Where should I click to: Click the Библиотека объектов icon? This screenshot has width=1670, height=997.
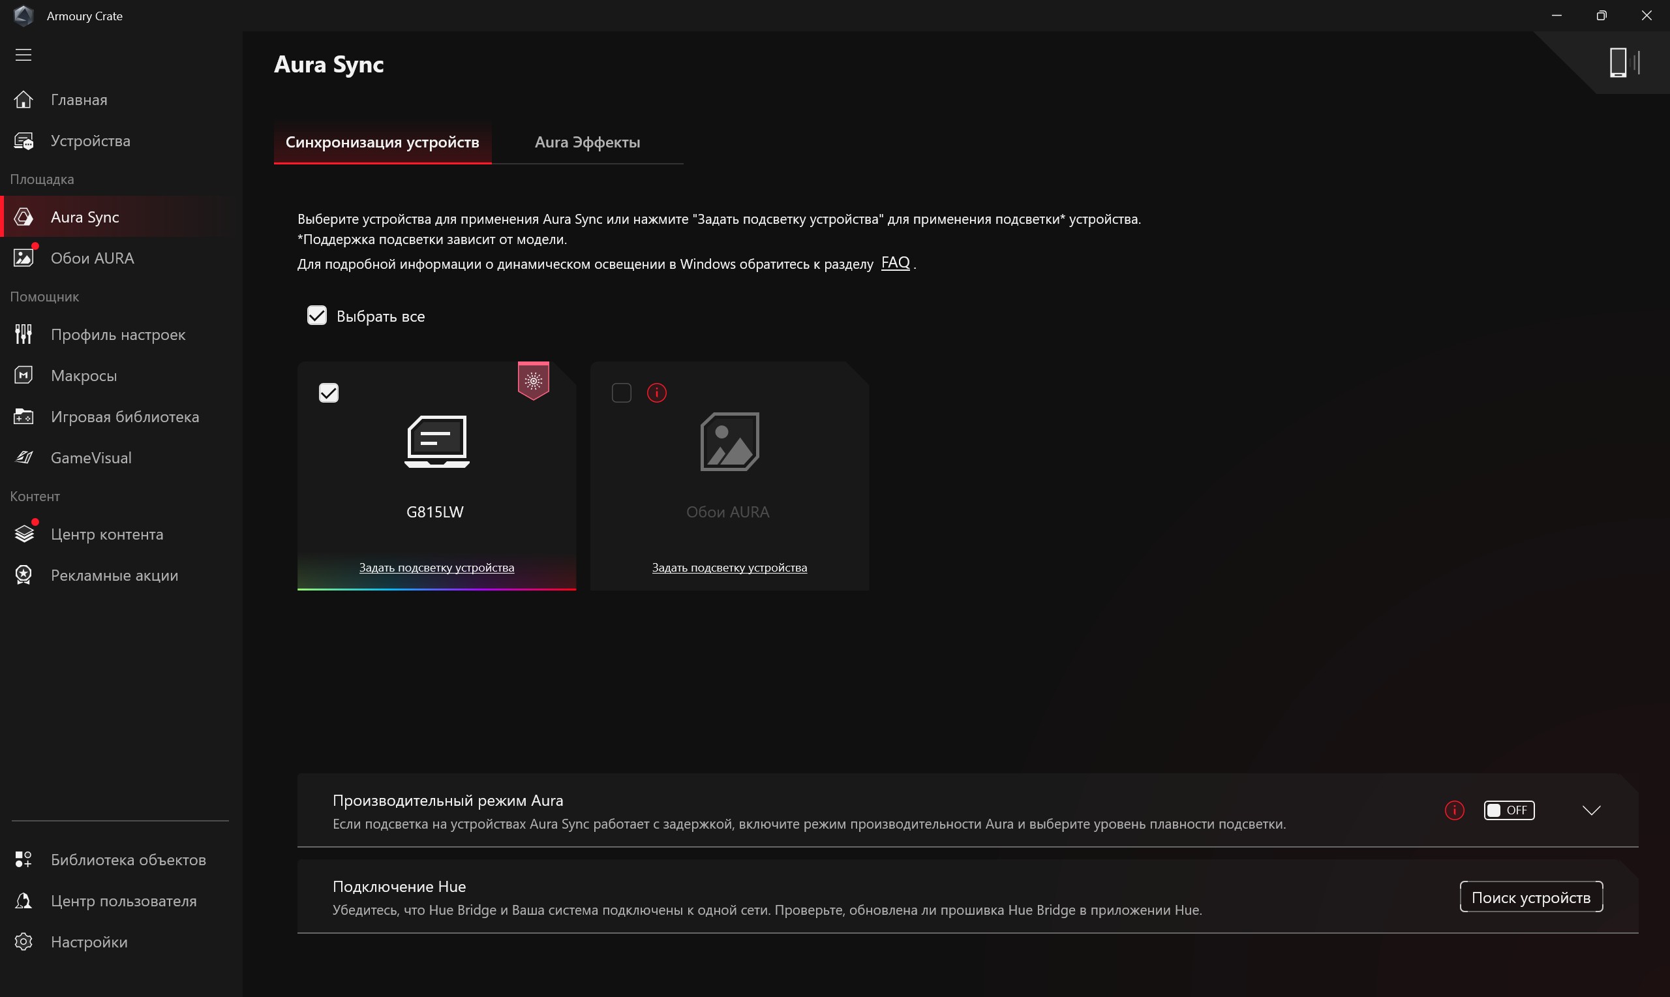click(23, 859)
